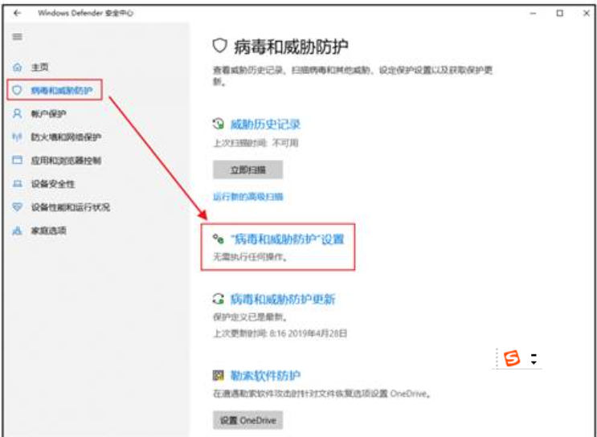Open 帐户保护 section
The width and height of the screenshot is (597, 437).
pos(48,113)
